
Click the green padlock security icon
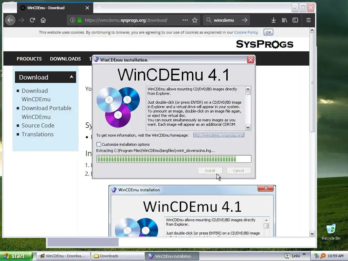(x=80, y=20)
